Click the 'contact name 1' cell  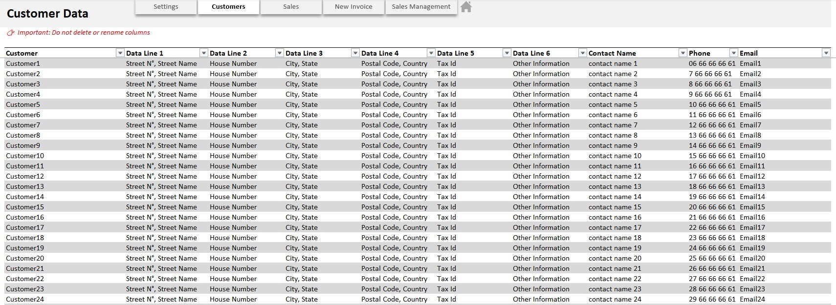point(637,63)
